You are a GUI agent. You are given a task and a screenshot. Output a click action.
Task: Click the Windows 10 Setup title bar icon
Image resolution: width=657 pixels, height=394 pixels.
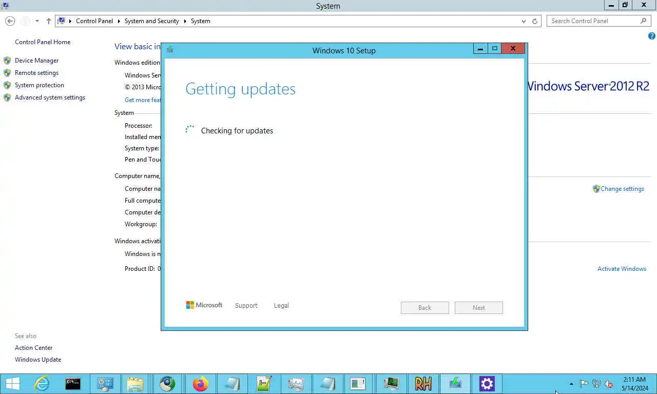(x=170, y=50)
